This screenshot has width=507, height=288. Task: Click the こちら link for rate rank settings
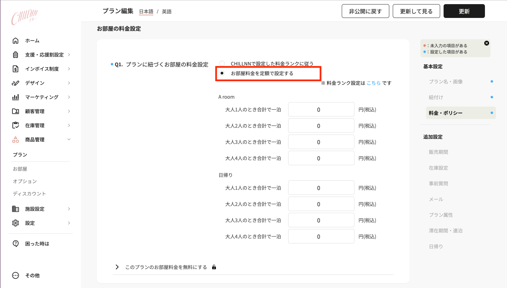(x=374, y=83)
